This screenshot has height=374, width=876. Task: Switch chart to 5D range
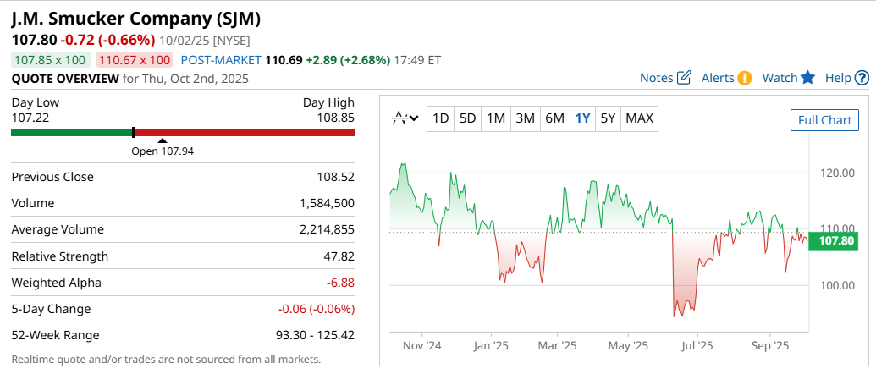point(467,118)
